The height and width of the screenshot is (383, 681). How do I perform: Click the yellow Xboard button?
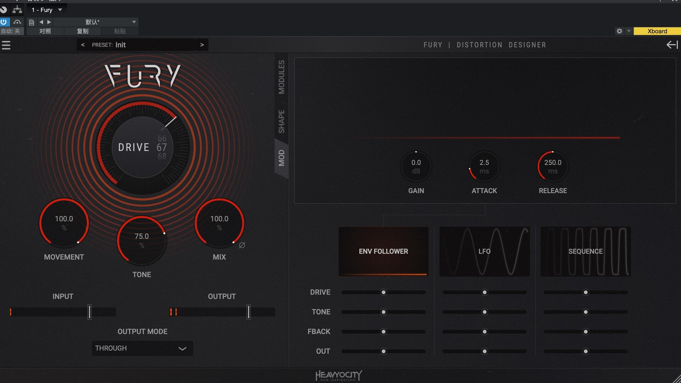pyautogui.click(x=657, y=31)
